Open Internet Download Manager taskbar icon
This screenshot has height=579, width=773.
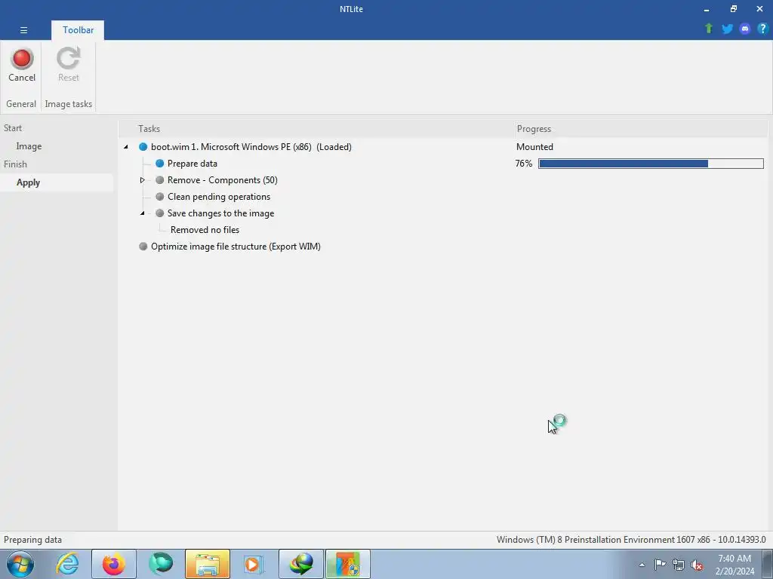(301, 564)
